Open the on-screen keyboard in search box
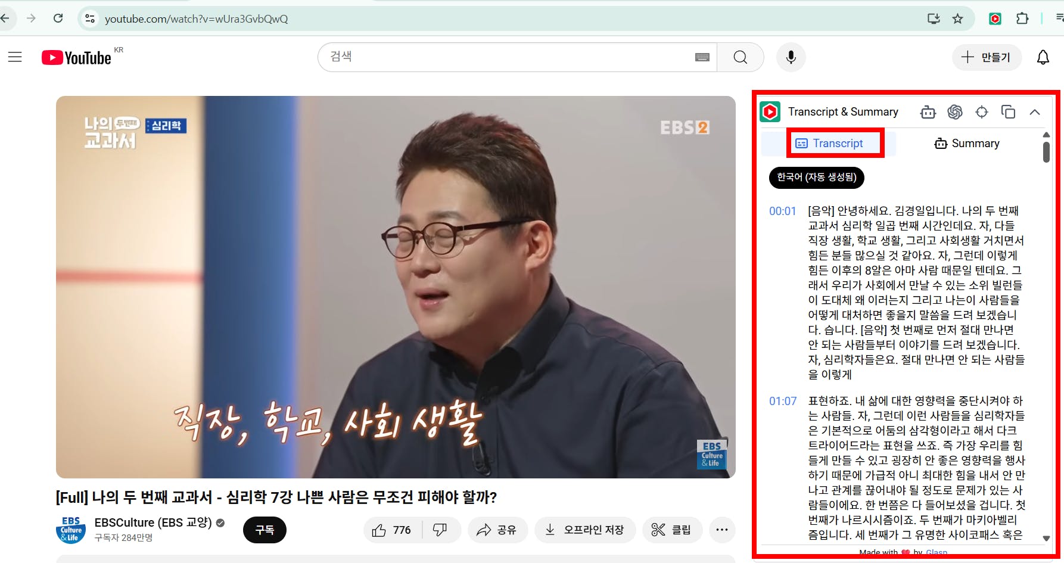Image resolution: width=1064 pixels, height=563 pixels. tap(702, 57)
